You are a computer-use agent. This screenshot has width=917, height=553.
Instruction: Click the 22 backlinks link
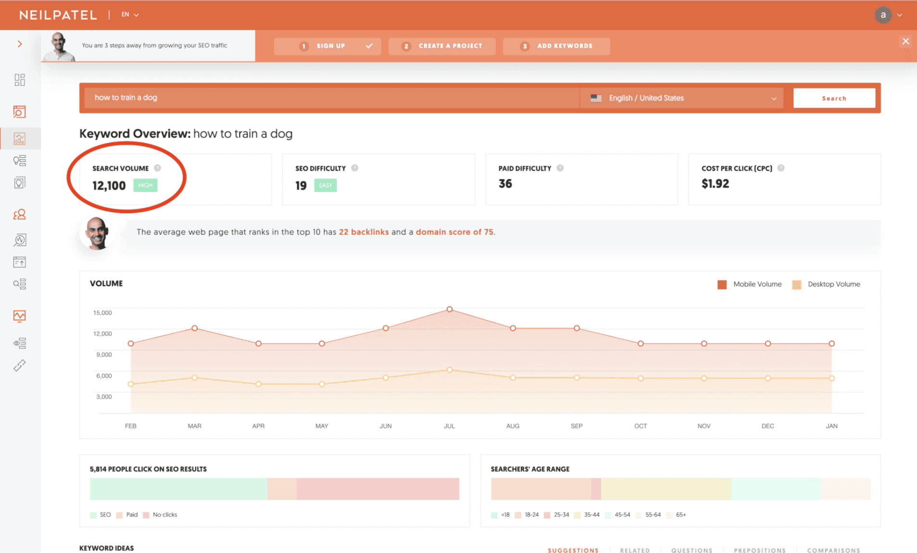pyautogui.click(x=364, y=232)
